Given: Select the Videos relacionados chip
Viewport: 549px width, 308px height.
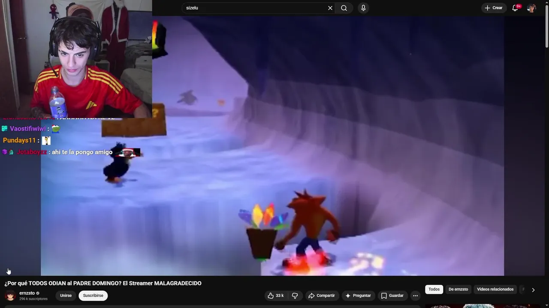Looking at the screenshot, I should [x=495, y=290].
